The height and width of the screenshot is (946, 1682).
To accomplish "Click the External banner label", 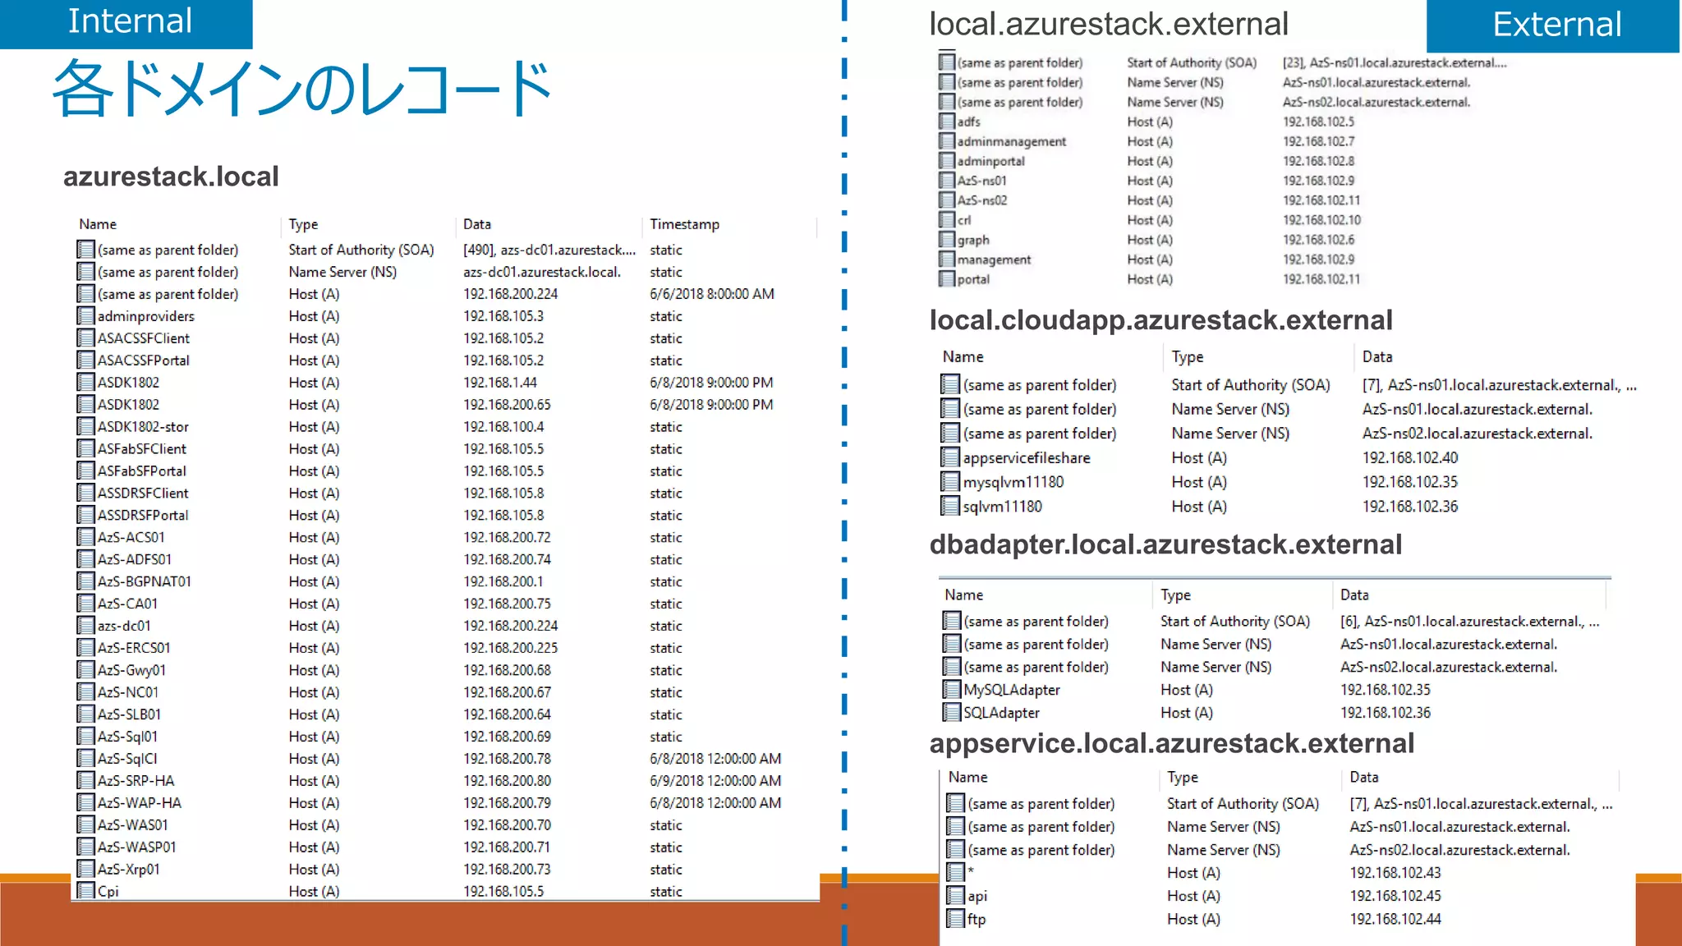I will 1556,25.
